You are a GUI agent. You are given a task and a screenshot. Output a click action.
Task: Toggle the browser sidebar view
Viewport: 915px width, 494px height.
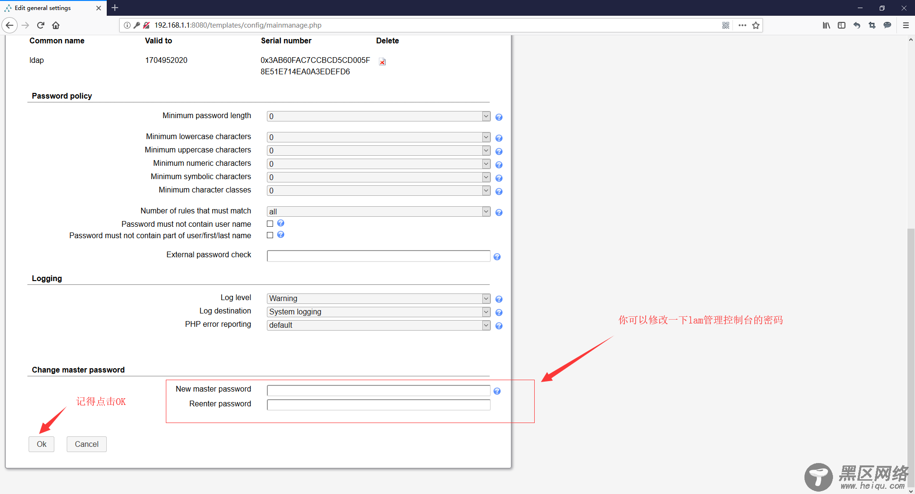[x=842, y=25]
